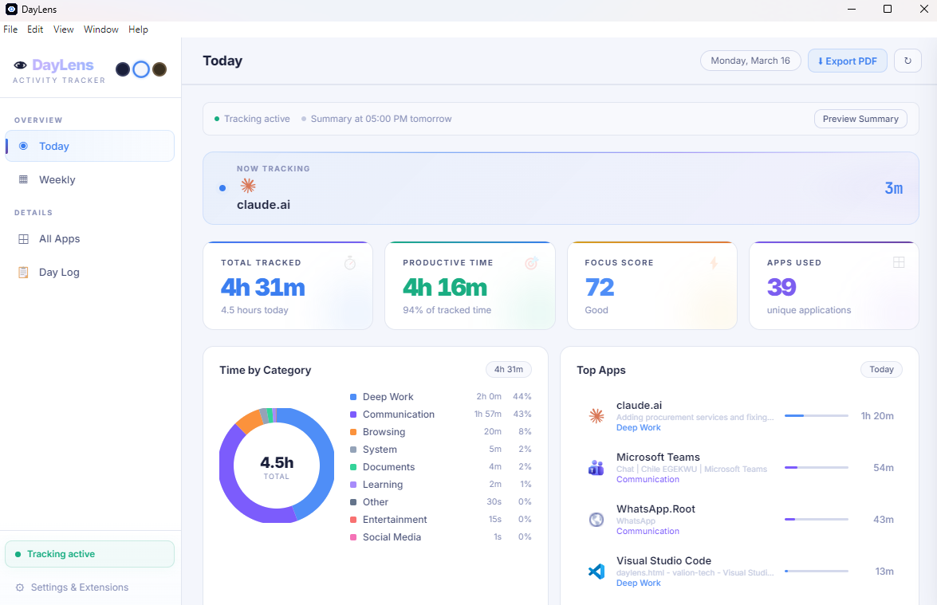Image resolution: width=937 pixels, height=605 pixels.
Task: Open the Day Log page
Action: point(89,273)
